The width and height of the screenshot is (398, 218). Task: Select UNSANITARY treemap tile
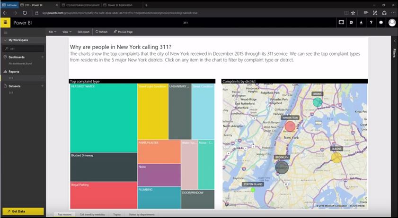tap(180, 111)
